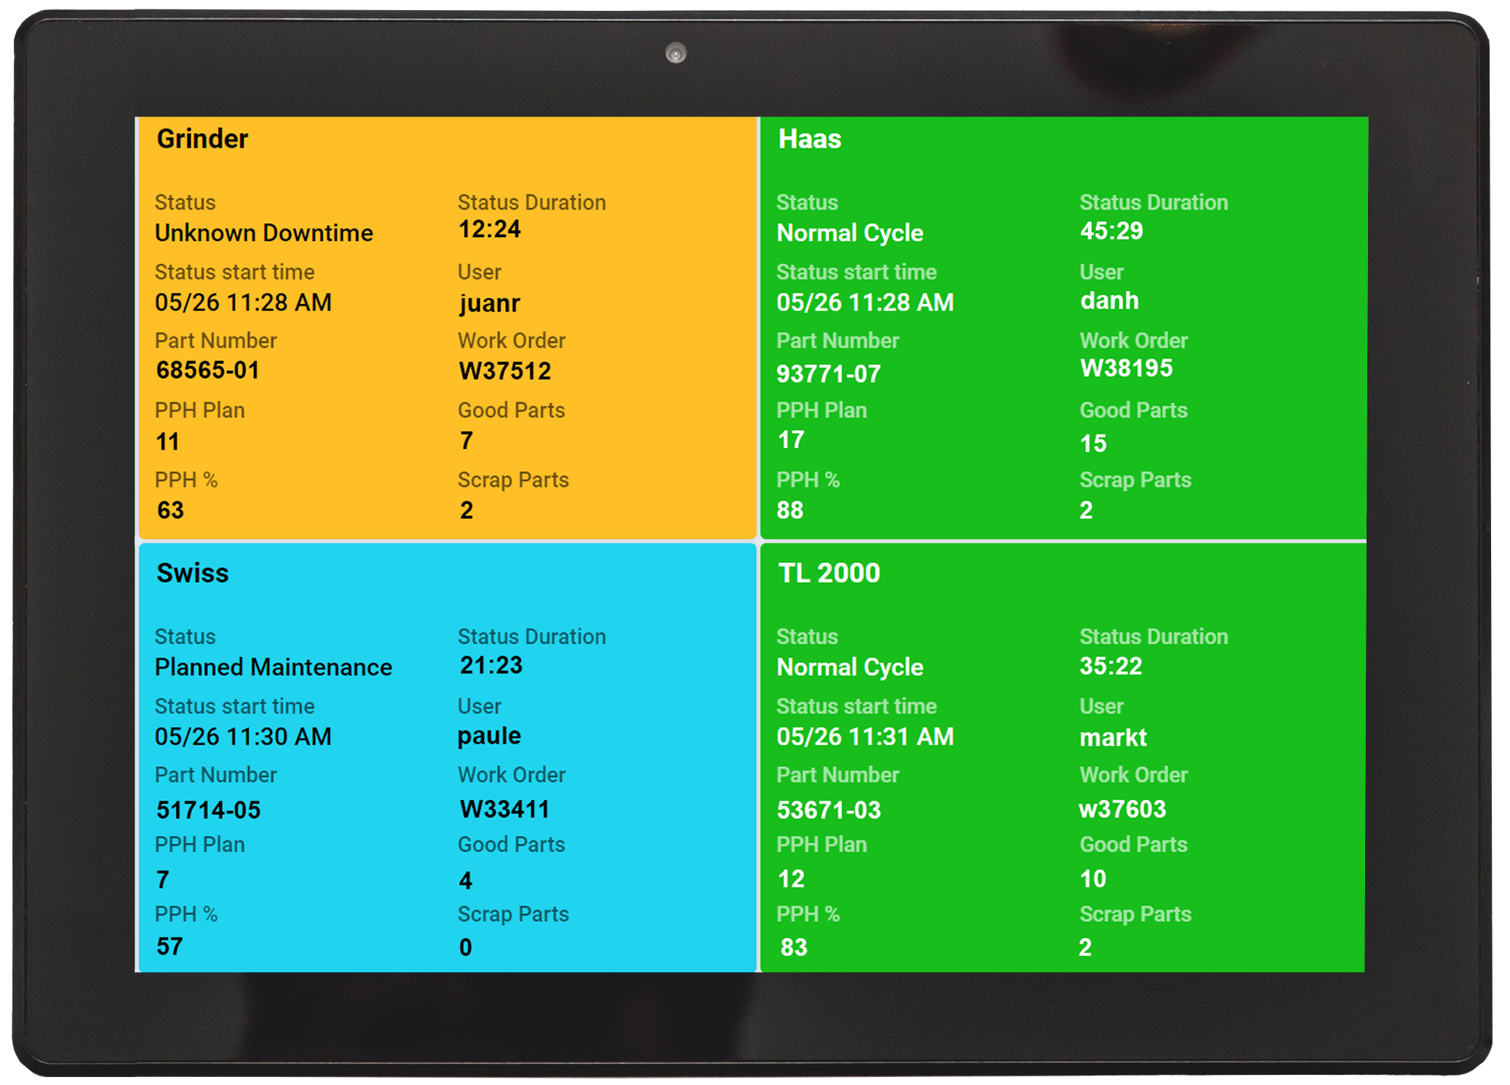Click Haas Normal Cycle status value
1510x1085 pixels.
850,233
